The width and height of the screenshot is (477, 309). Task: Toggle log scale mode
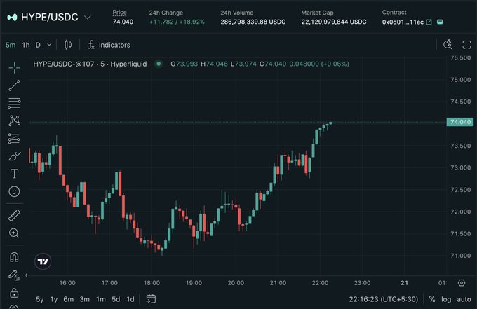(446, 299)
